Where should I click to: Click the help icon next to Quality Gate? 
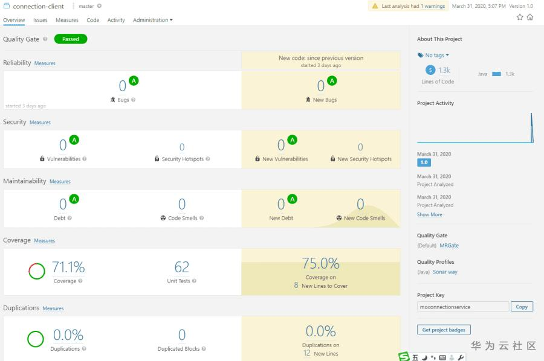(x=45, y=39)
